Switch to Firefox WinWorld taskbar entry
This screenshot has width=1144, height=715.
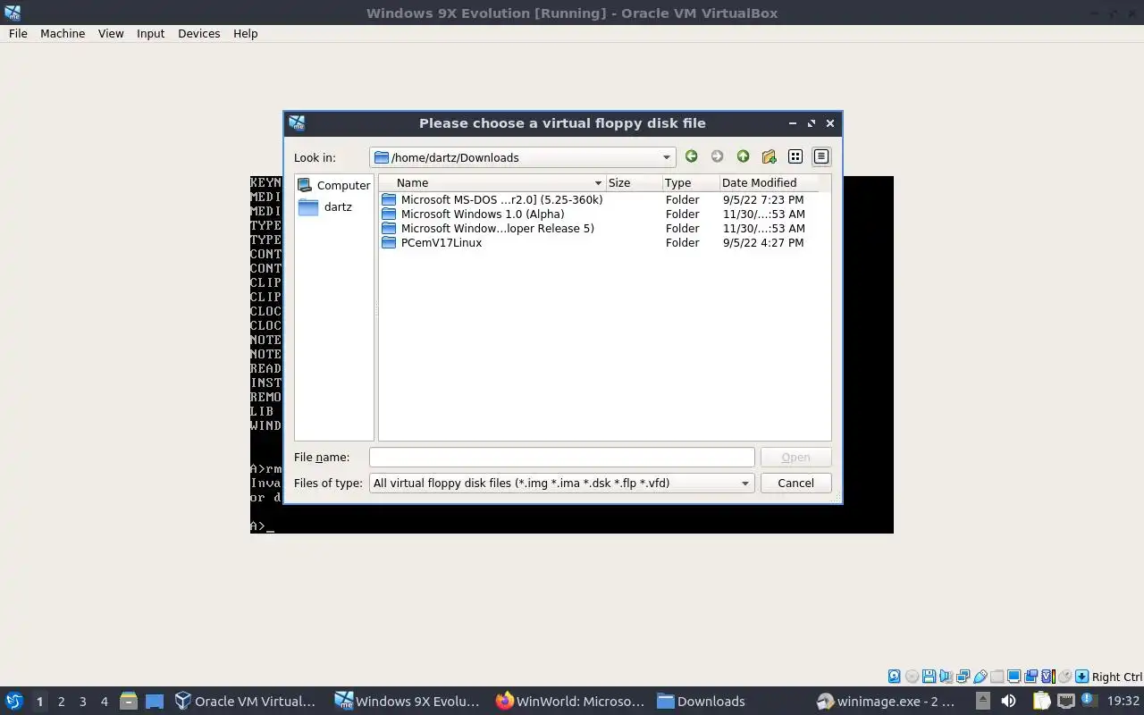(x=570, y=701)
